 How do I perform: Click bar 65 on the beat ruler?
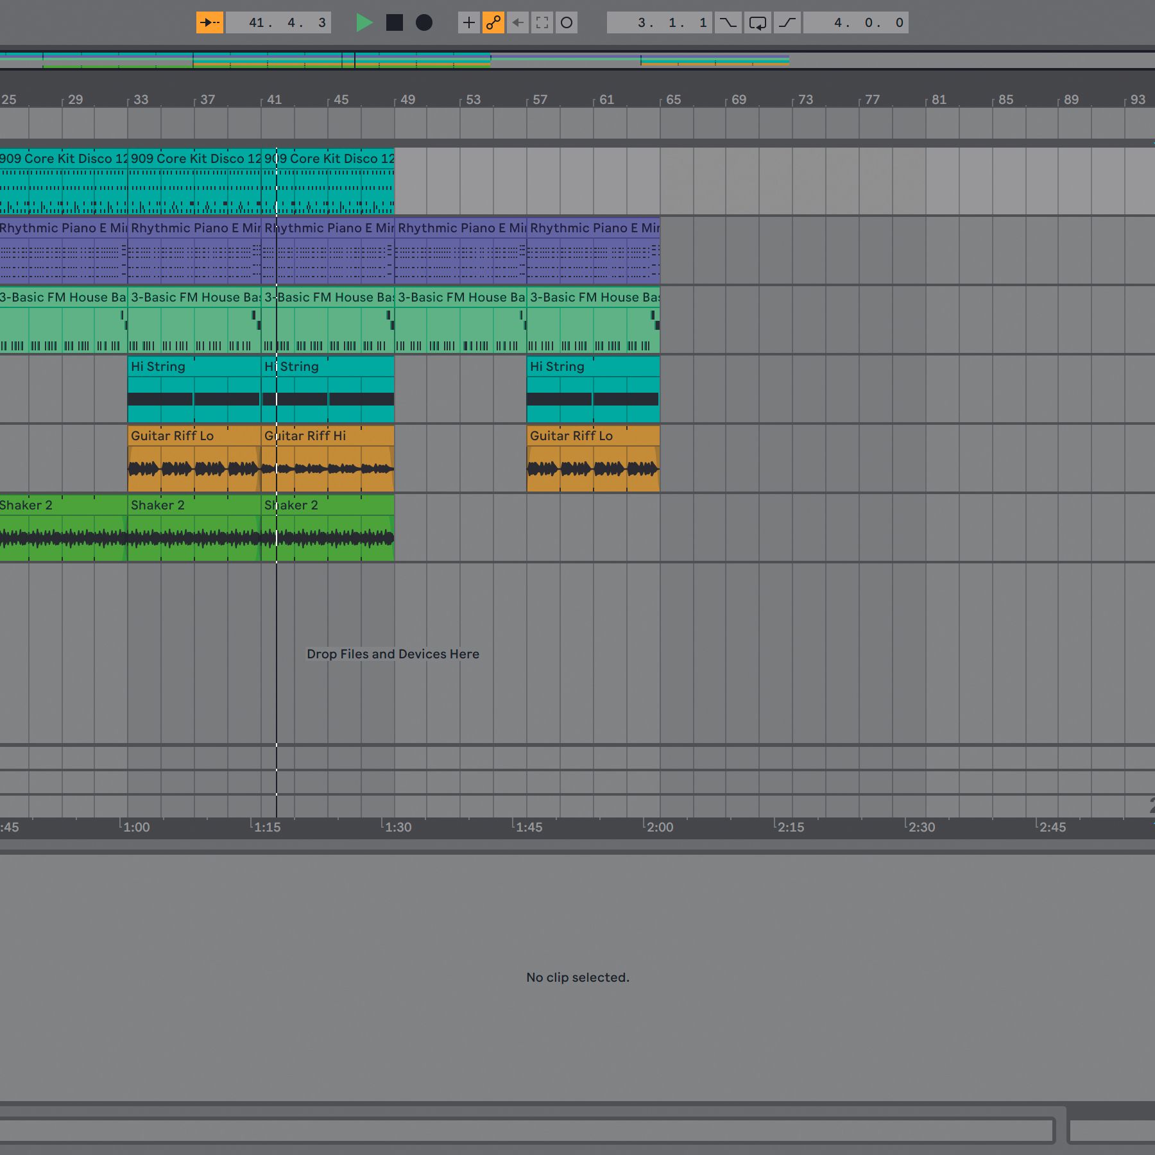[673, 99]
